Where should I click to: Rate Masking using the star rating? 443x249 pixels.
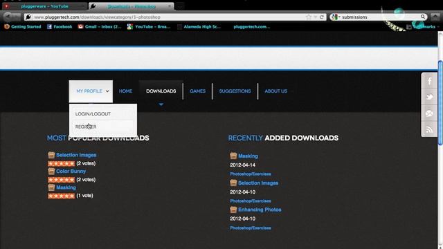click(61, 196)
